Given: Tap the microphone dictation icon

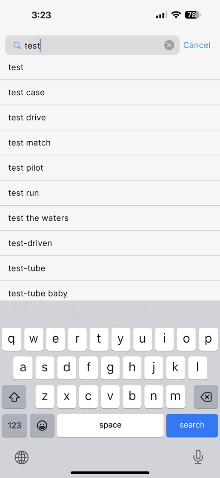Looking at the screenshot, I should 198,457.
